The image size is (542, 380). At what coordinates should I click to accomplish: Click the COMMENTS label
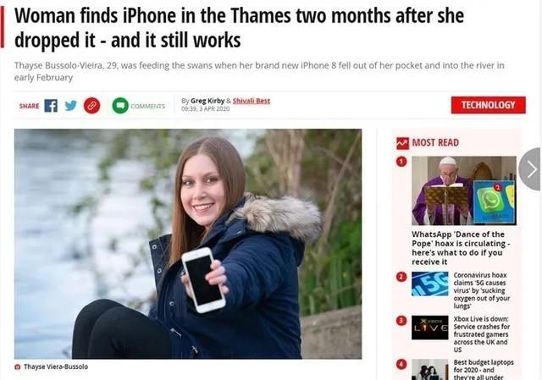click(x=148, y=106)
